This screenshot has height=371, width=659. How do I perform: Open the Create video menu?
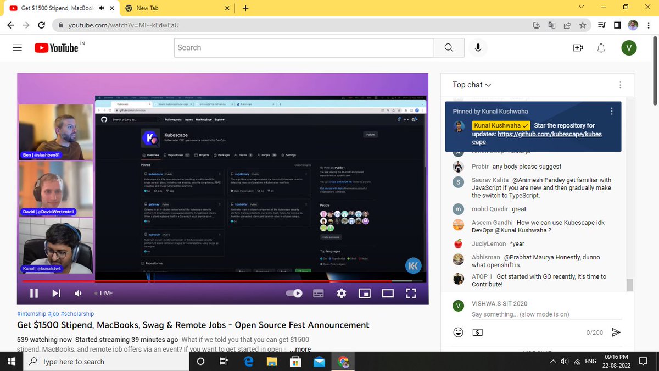click(x=578, y=48)
